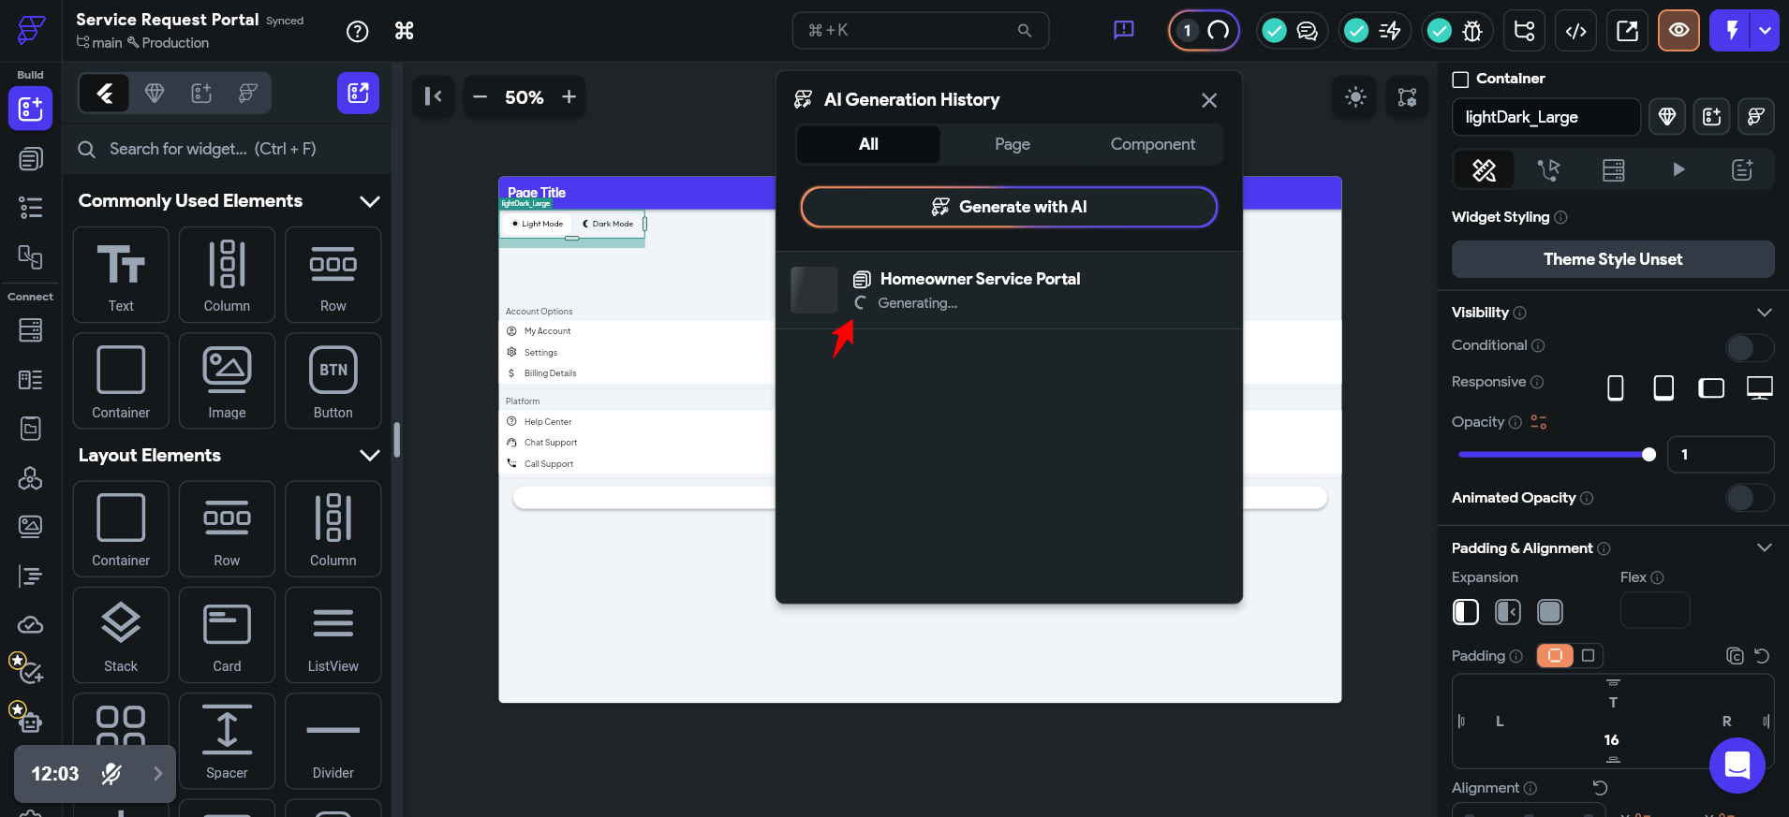Open Page Selector in left sidebar
This screenshot has width=1789, height=817.
point(31,159)
